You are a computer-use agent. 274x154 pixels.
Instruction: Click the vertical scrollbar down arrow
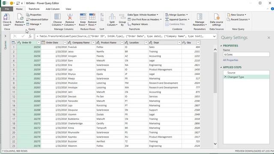coord(215,144)
